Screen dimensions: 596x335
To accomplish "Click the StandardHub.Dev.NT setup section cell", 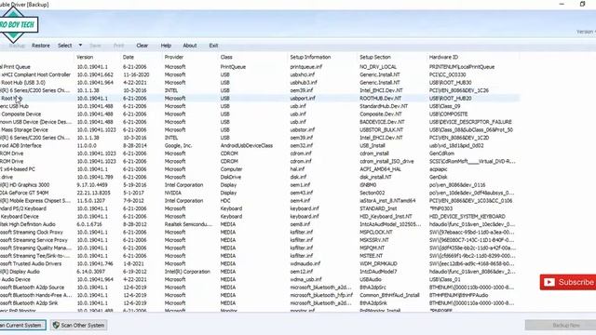I will point(384,106).
